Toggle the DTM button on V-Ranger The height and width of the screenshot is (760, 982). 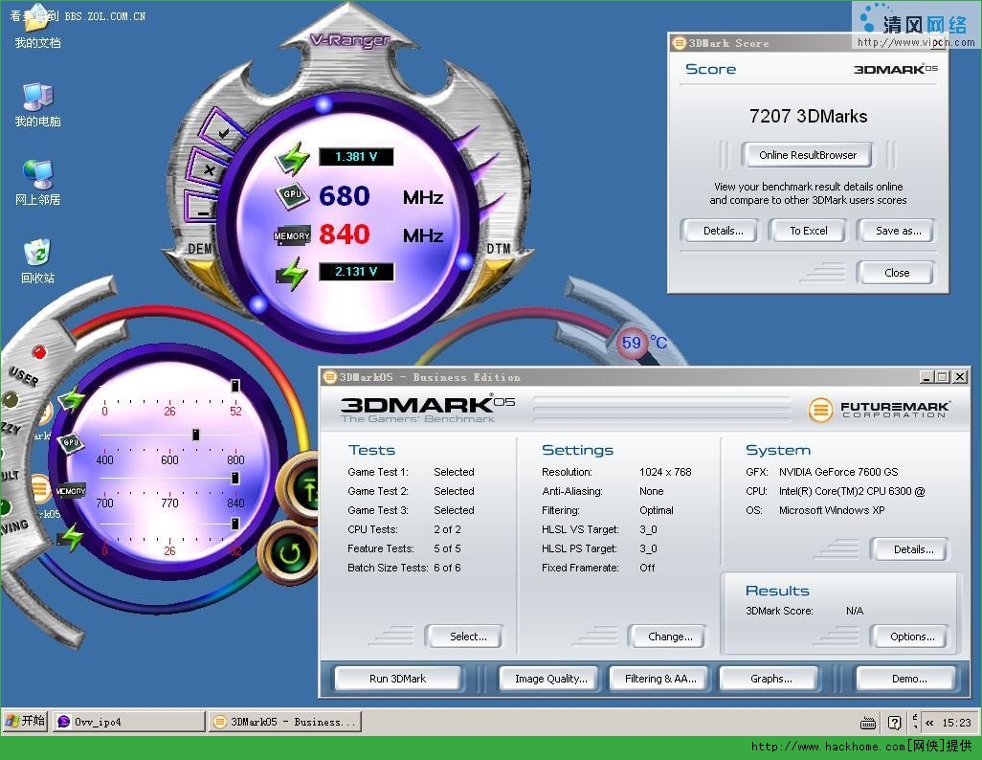pos(499,248)
